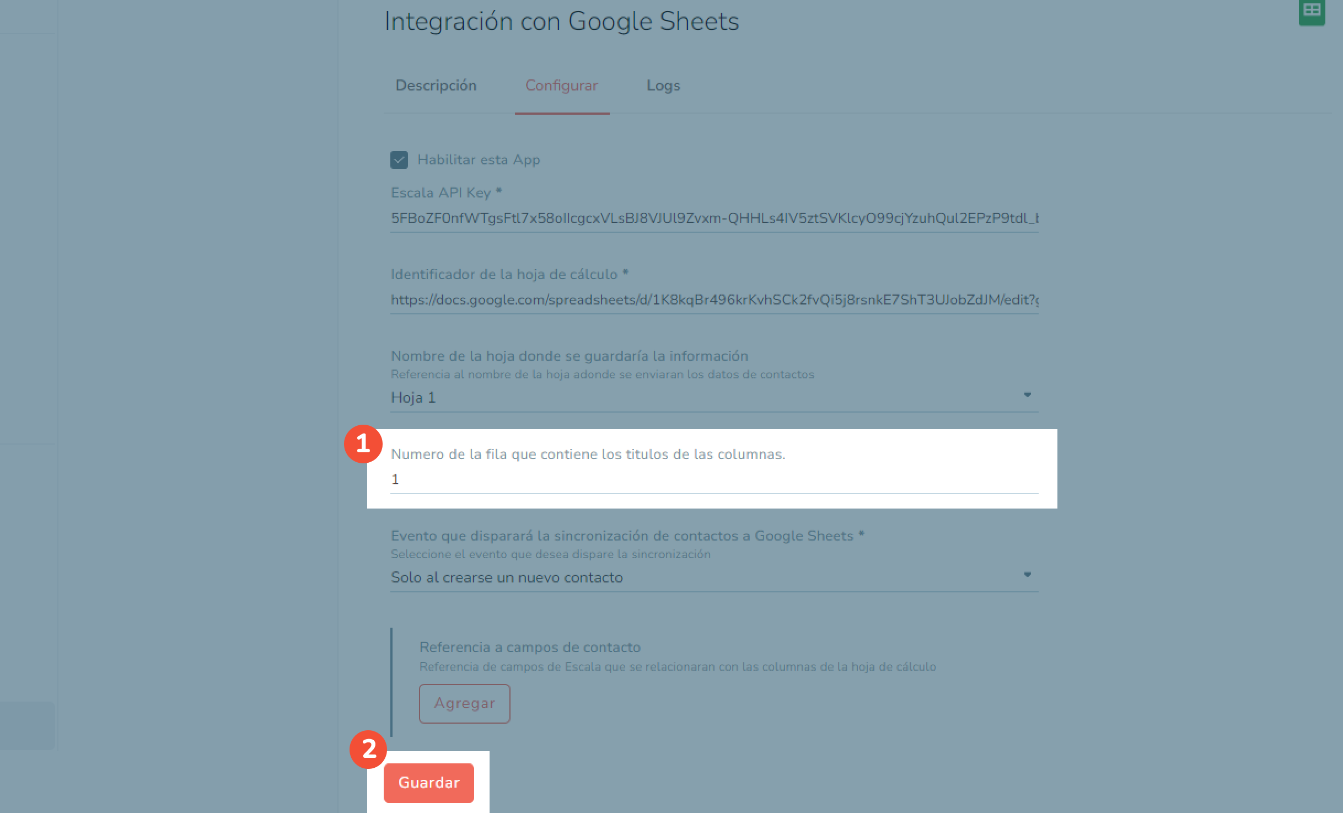Click the red step 1 badge
The width and height of the screenshot is (1343, 813).
point(363,443)
